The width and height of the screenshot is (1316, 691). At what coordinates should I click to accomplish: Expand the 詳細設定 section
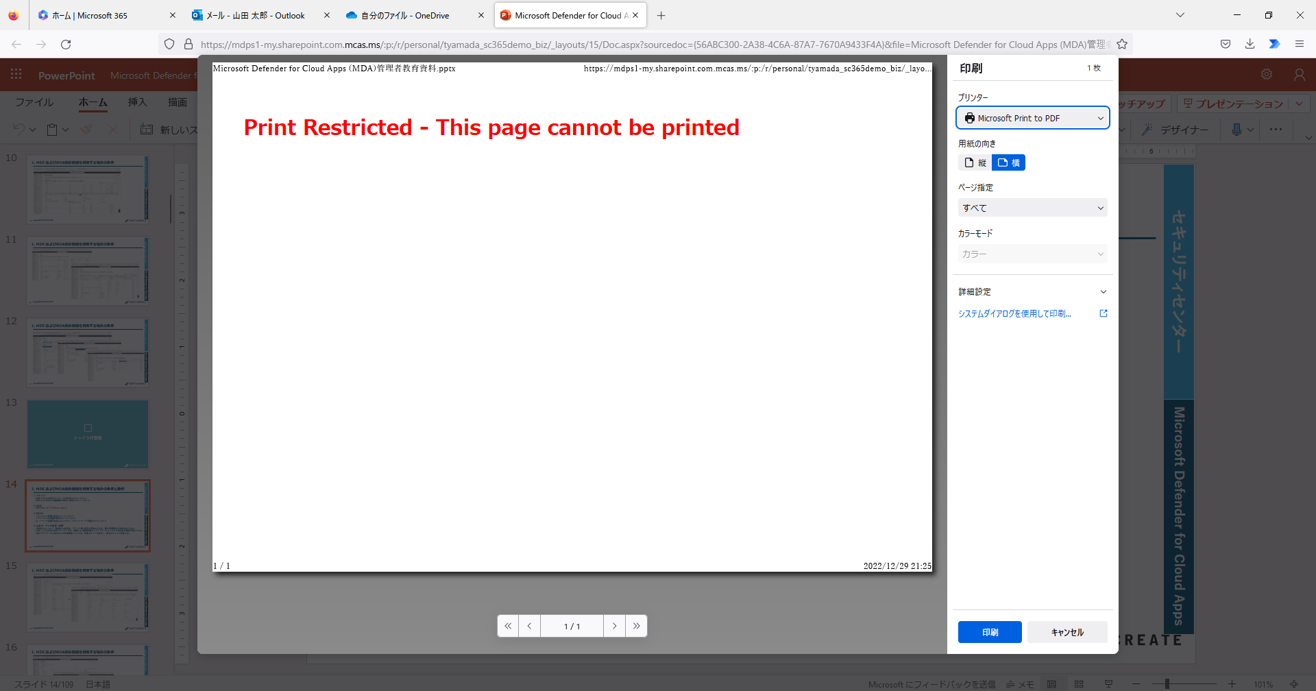pyautogui.click(x=1033, y=291)
